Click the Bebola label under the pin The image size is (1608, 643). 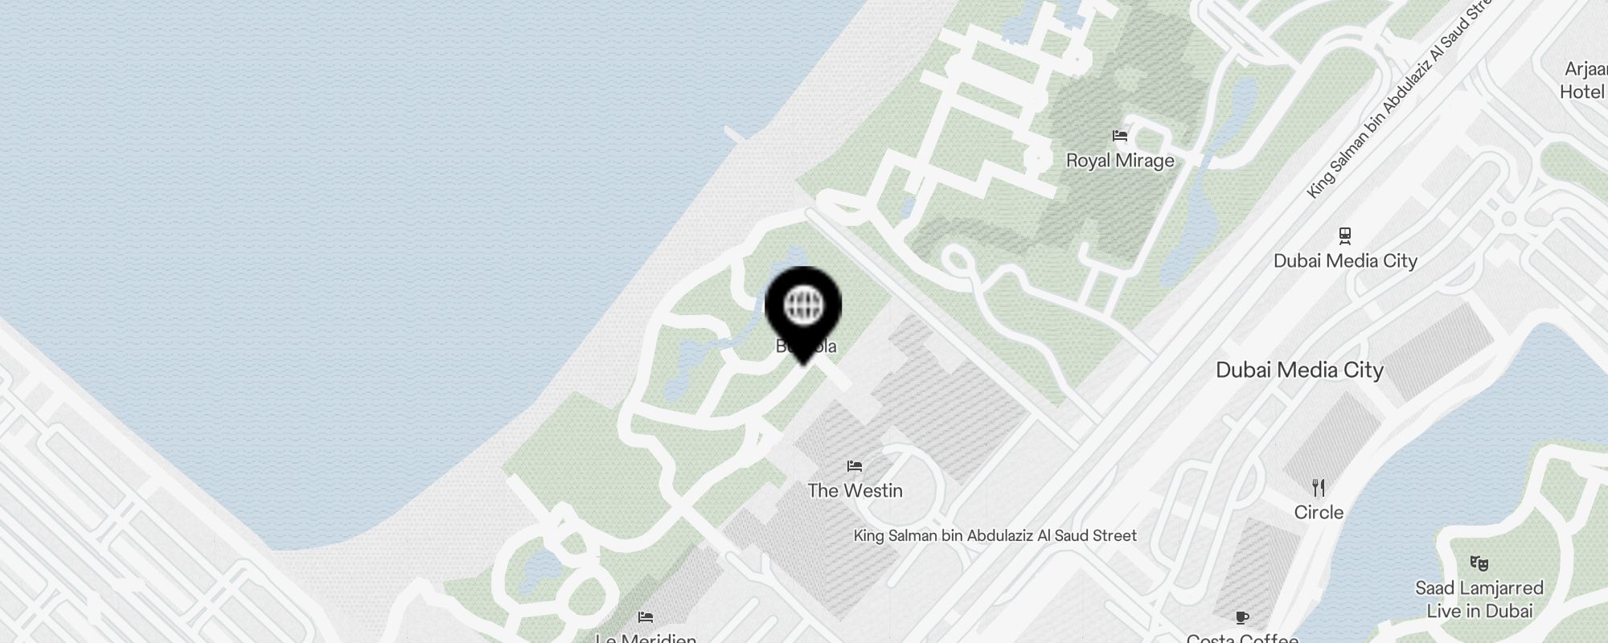click(x=806, y=346)
